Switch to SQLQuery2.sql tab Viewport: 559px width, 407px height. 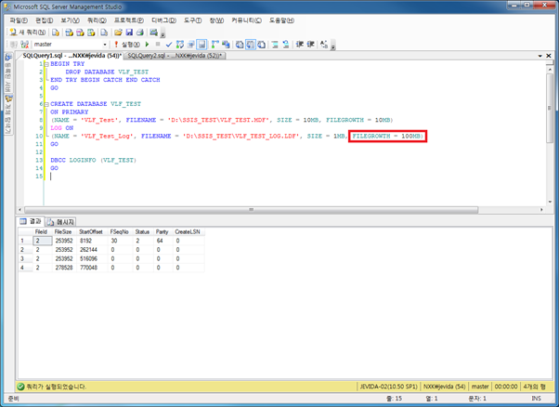(175, 56)
